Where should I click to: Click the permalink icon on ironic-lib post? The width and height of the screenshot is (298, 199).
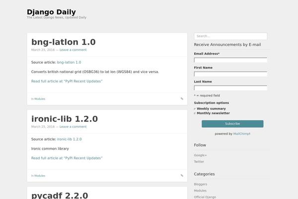pos(182,176)
